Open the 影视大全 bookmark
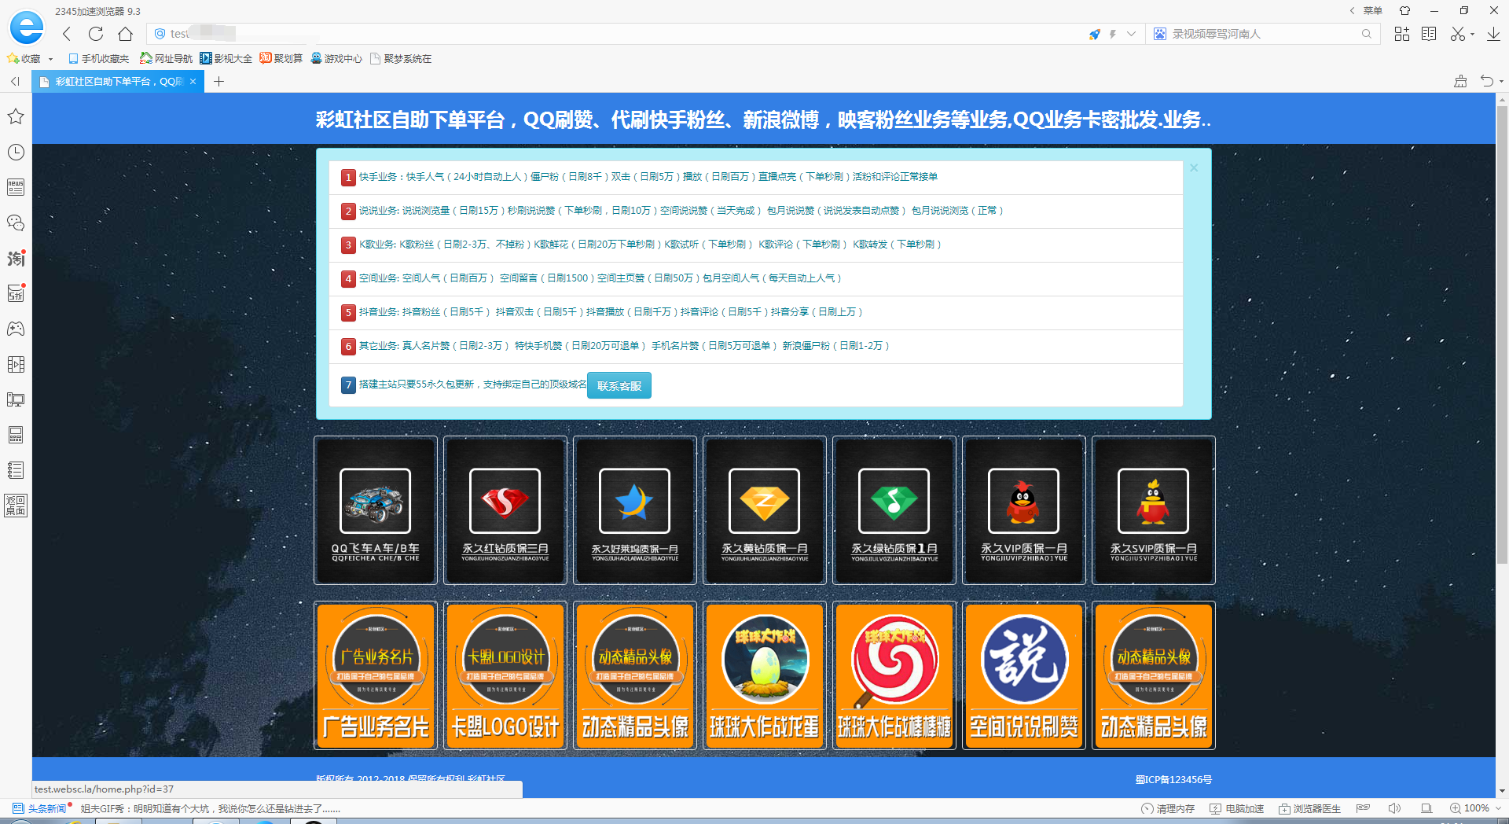Viewport: 1509px width, 824px height. point(226,59)
